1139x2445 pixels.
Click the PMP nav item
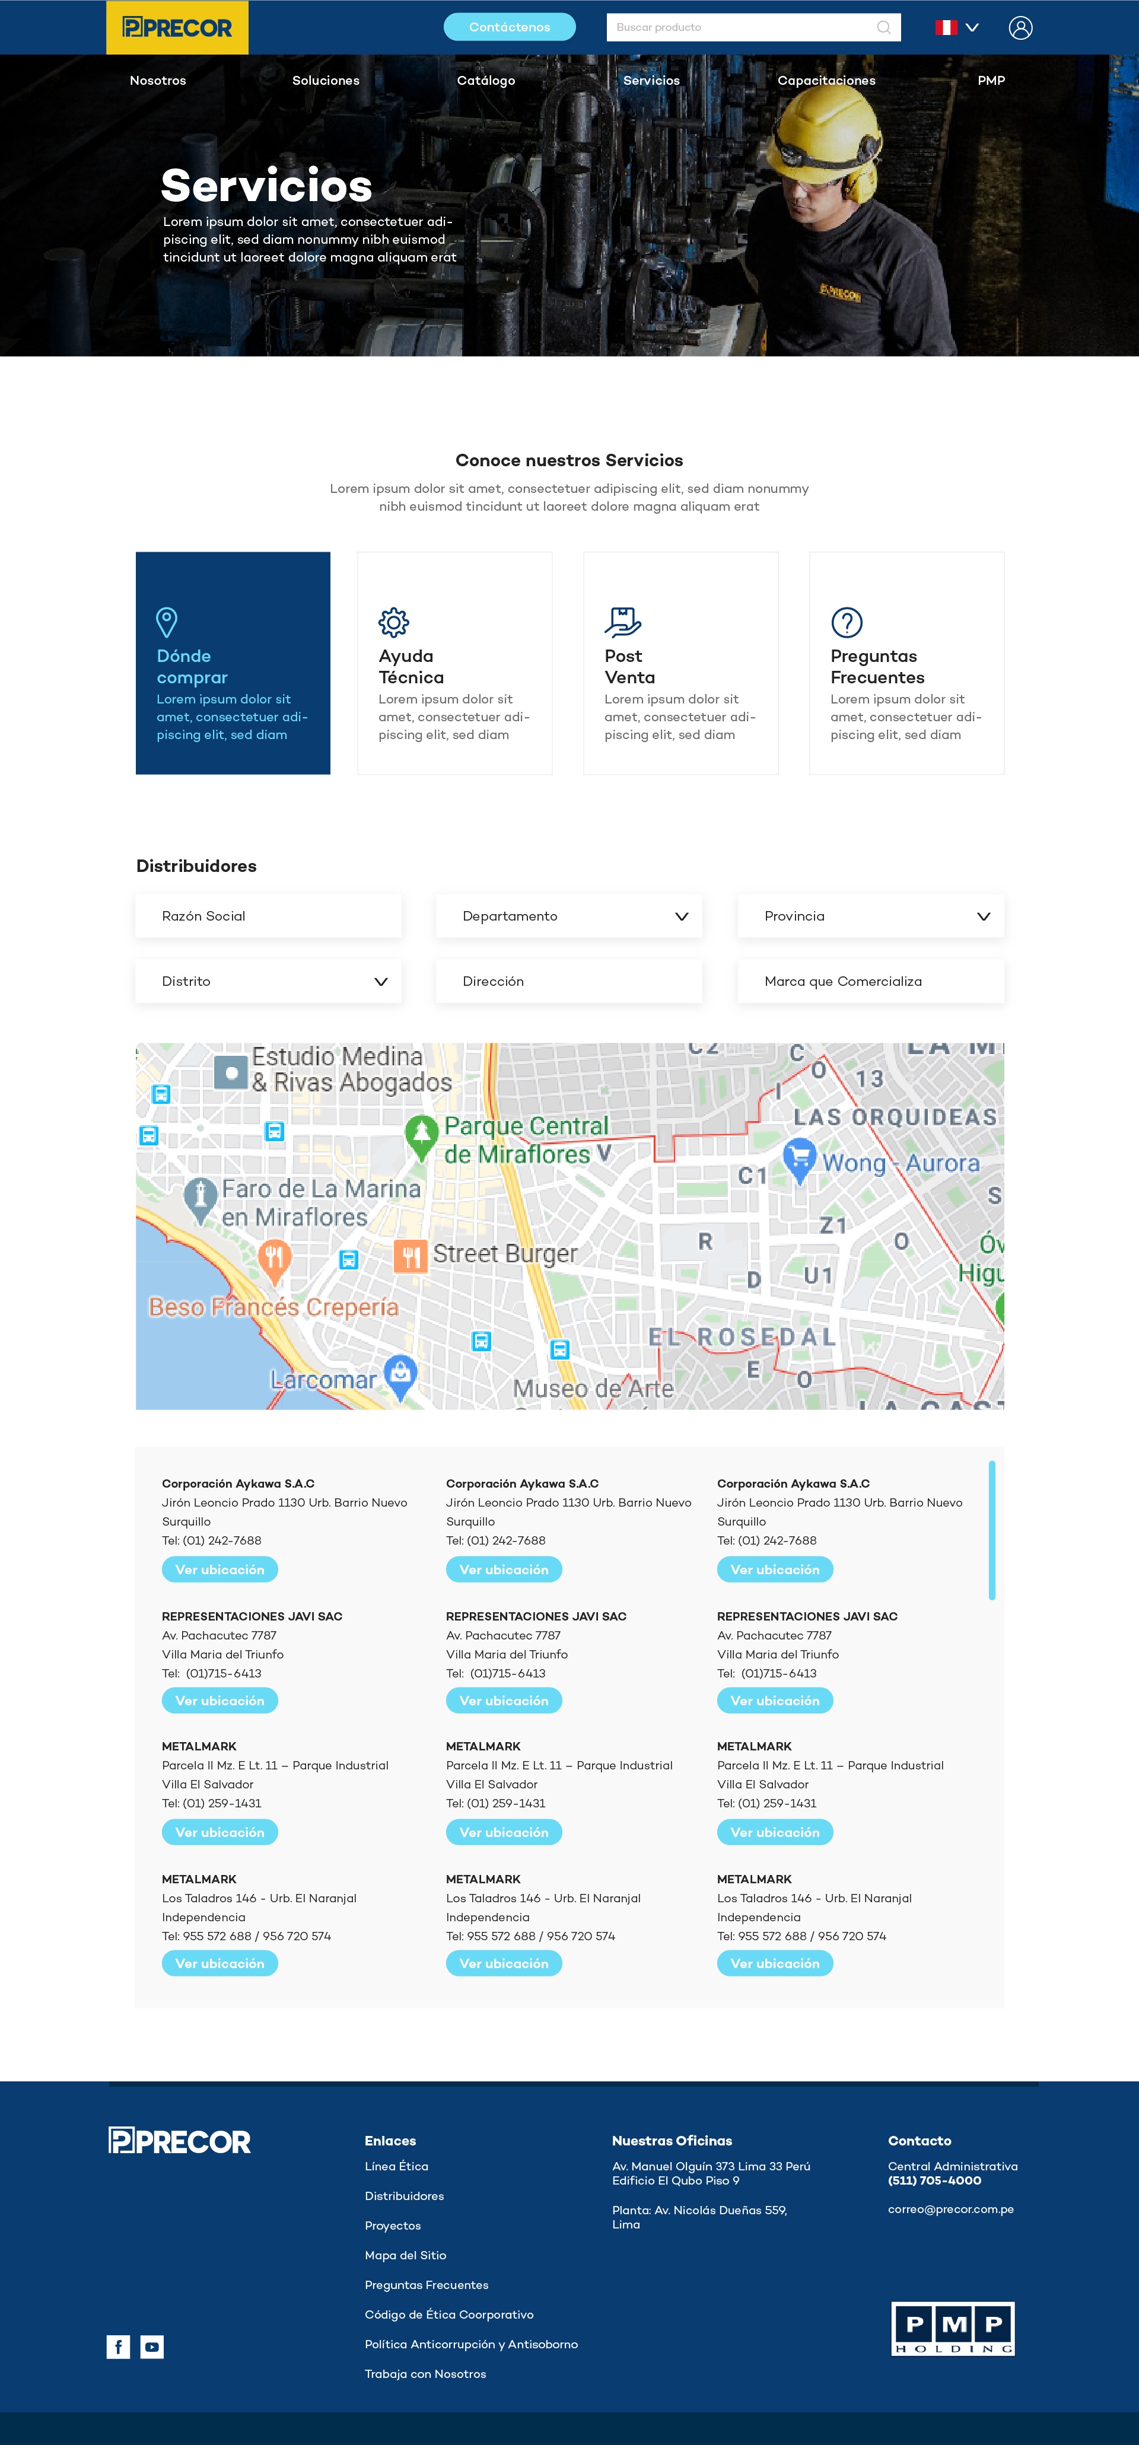pos(991,81)
